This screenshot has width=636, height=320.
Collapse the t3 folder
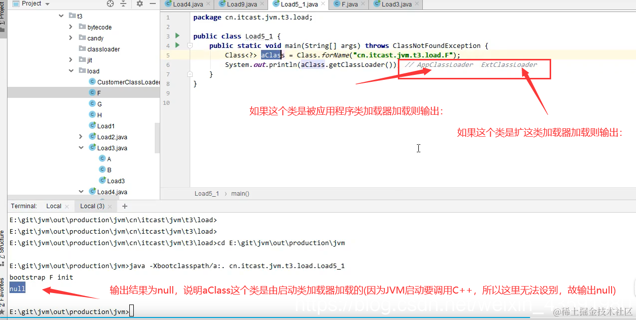pos(61,16)
